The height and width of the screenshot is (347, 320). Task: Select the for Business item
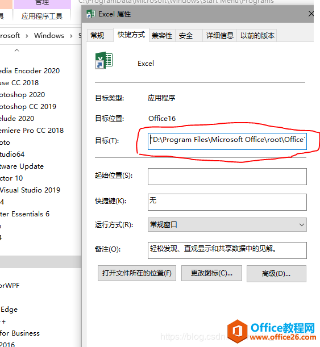(20, 333)
